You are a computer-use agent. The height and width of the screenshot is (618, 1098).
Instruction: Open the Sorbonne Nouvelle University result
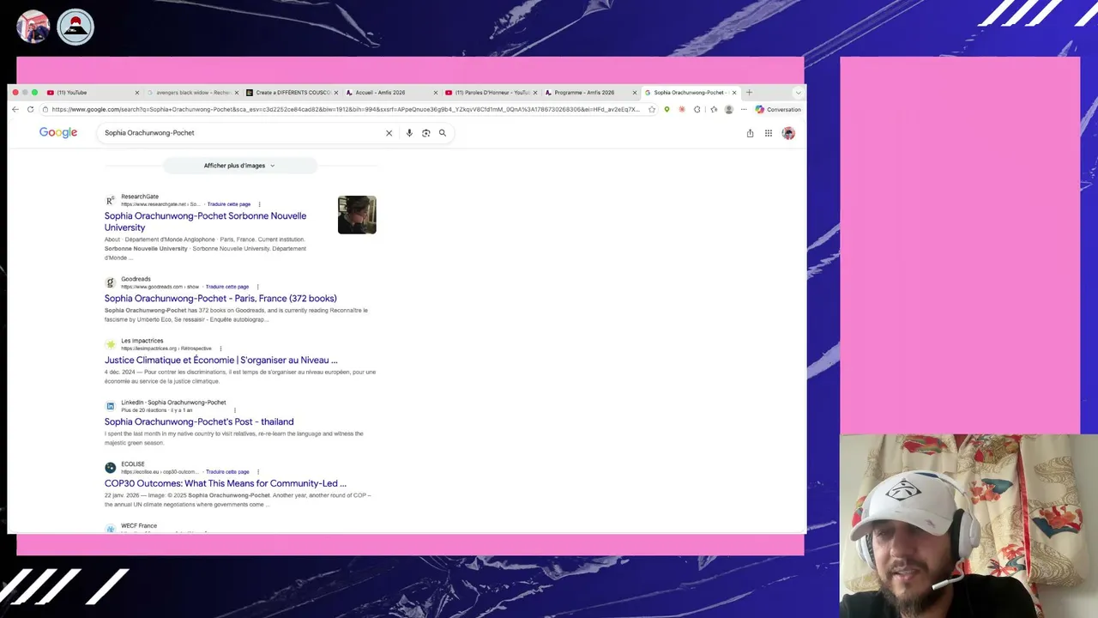pyautogui.click(x=205, y=221)
